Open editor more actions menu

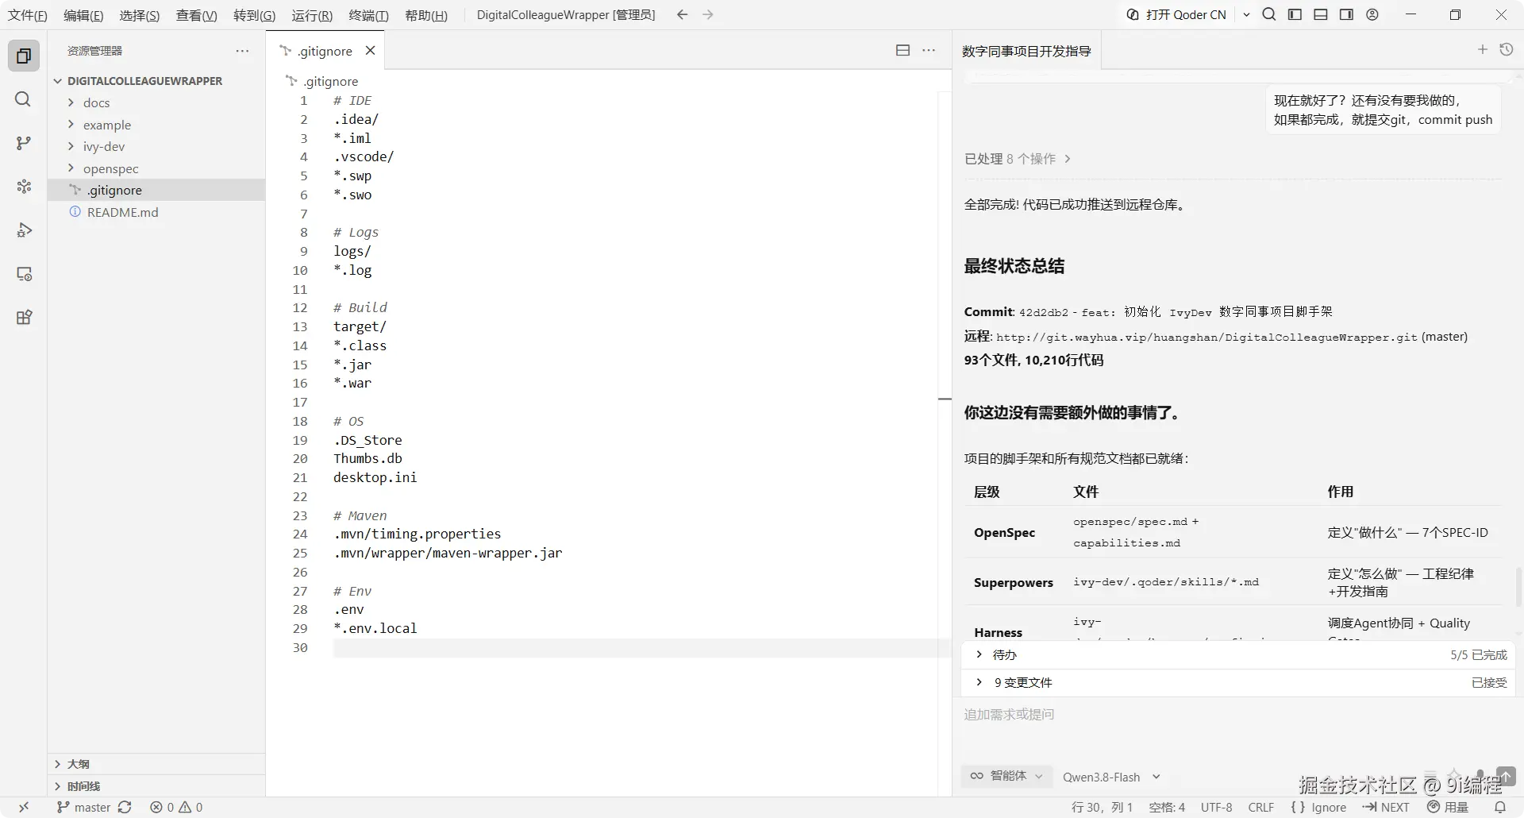click(x=929, y=50)
